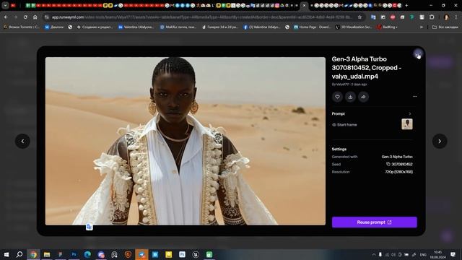Click the seed value 3070810452
Viewport: 462px width, 260px height.
(x=402, y=164)
